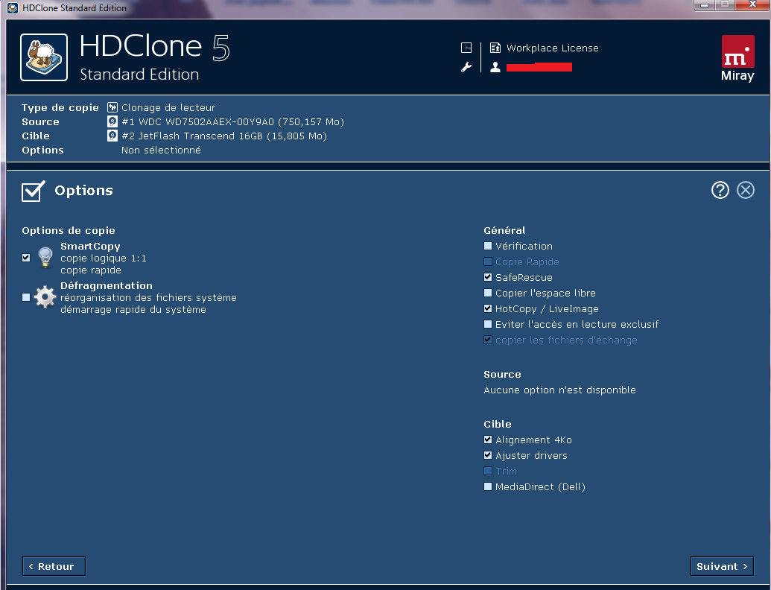Click the greyed copier les fichiers d'échange checkbox
This screenshot has height=590, width=771.
(x=488, y=340)
